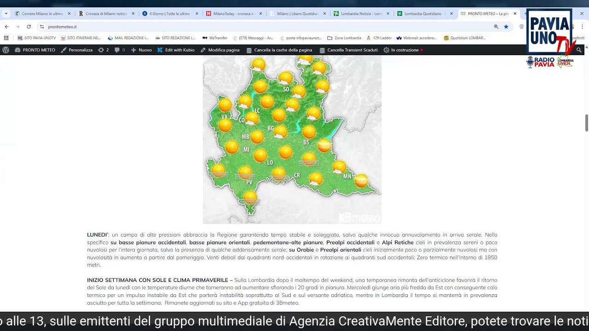Viewport: 589px width, 331px height.
Task: Open Personalizza in the admin bar
Action: [x=77, y=50]
